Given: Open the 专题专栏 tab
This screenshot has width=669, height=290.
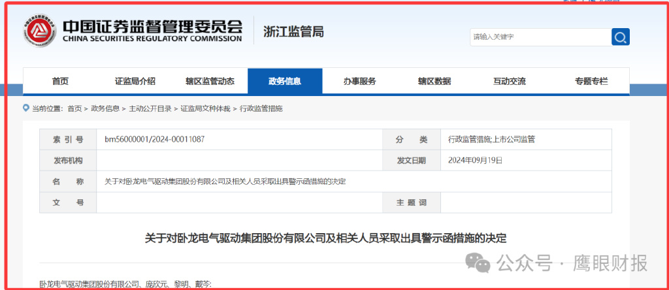Looking at the screenshot, I should point(591,82).
